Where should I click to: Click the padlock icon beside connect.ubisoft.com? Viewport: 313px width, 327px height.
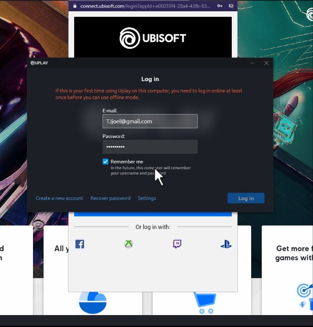point(75,6)
